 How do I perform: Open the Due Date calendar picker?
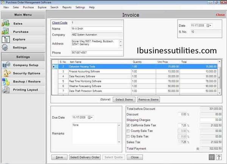(90, 117)
